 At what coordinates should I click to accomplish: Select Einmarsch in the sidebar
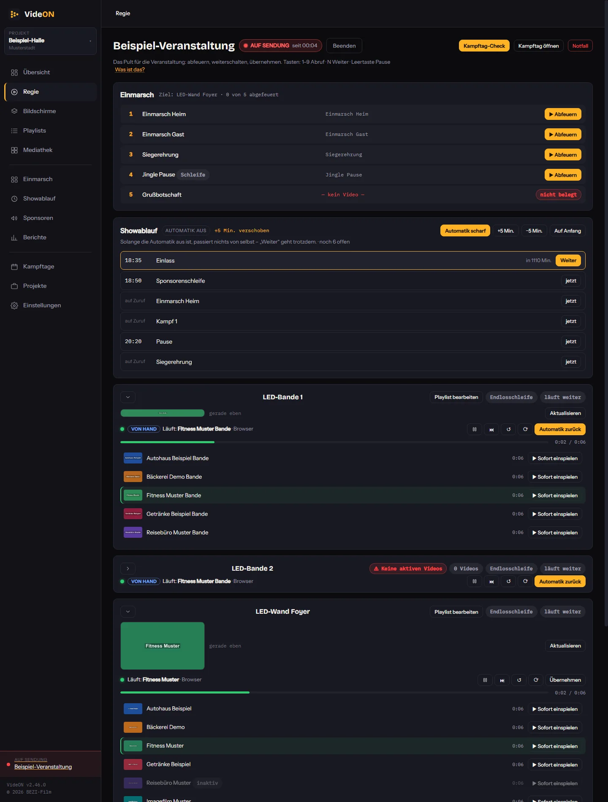coord(51,179)
